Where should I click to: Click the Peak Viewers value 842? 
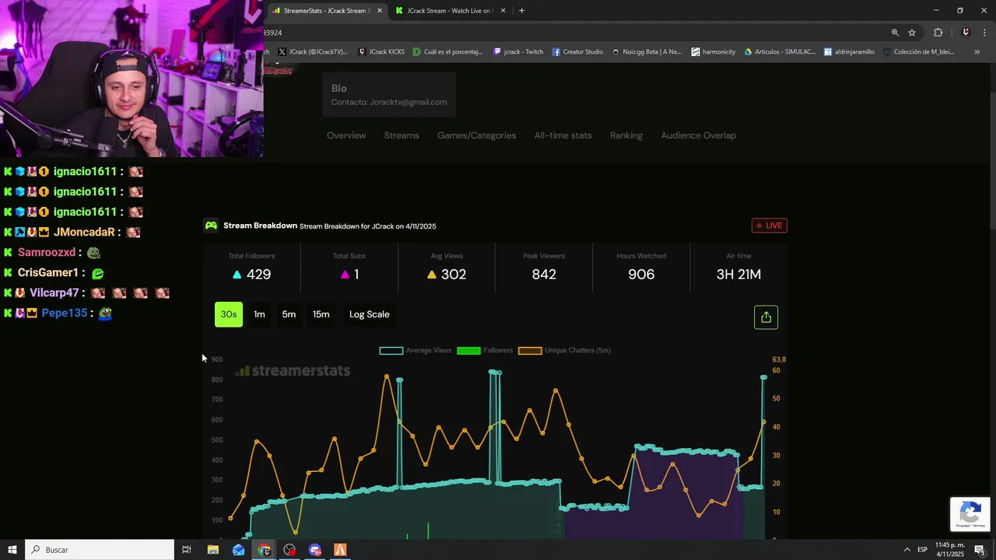click(544, 275)
